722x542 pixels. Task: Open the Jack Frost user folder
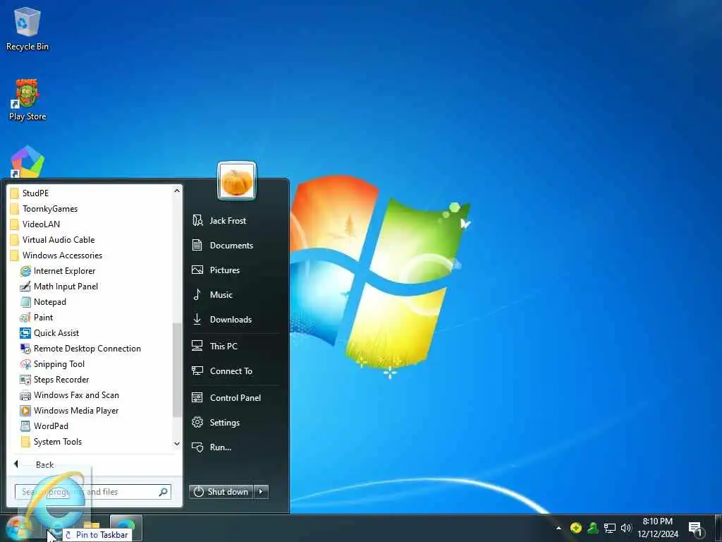[x=219, y=221]
